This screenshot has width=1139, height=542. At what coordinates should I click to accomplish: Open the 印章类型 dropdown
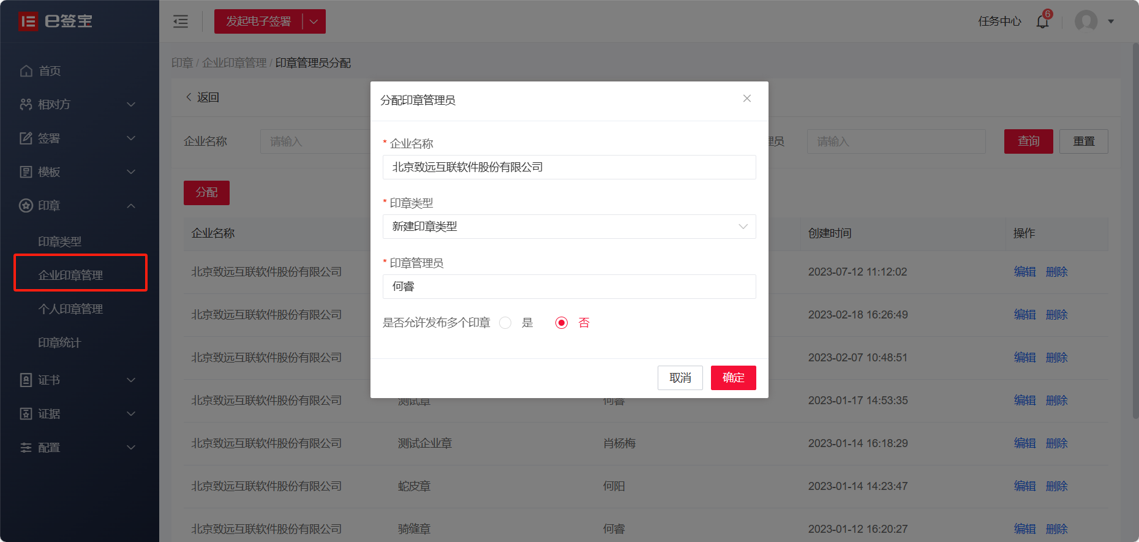569,227
